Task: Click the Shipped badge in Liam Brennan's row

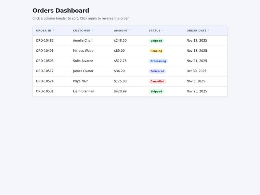Action: coord(156,92)
